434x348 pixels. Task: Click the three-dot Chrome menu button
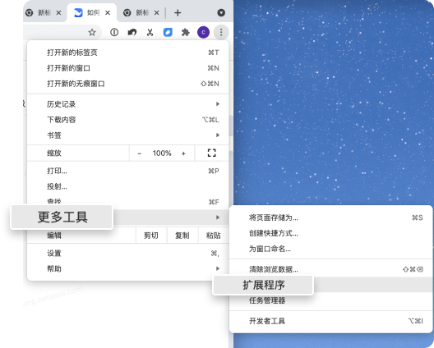pos(221,32)
